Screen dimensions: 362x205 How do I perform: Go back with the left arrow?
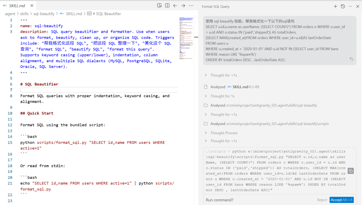[x=175, y=6]
